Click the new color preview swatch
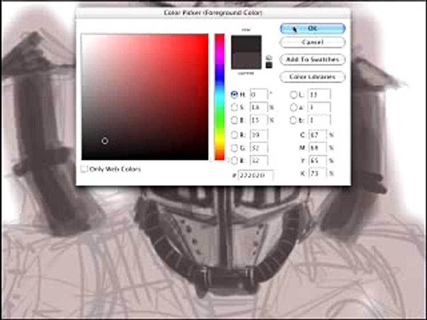427x320 pixels. click(x=246, y=44)
